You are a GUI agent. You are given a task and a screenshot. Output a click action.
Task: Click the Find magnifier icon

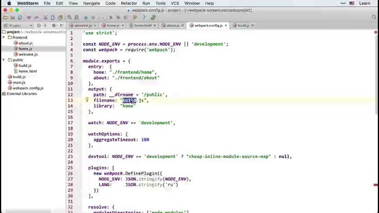tap(69, 18)
